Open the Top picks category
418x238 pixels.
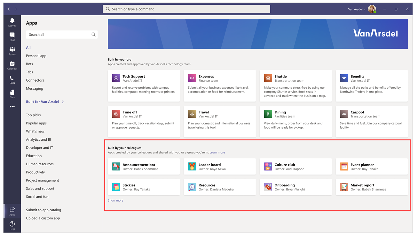point(33,115)
